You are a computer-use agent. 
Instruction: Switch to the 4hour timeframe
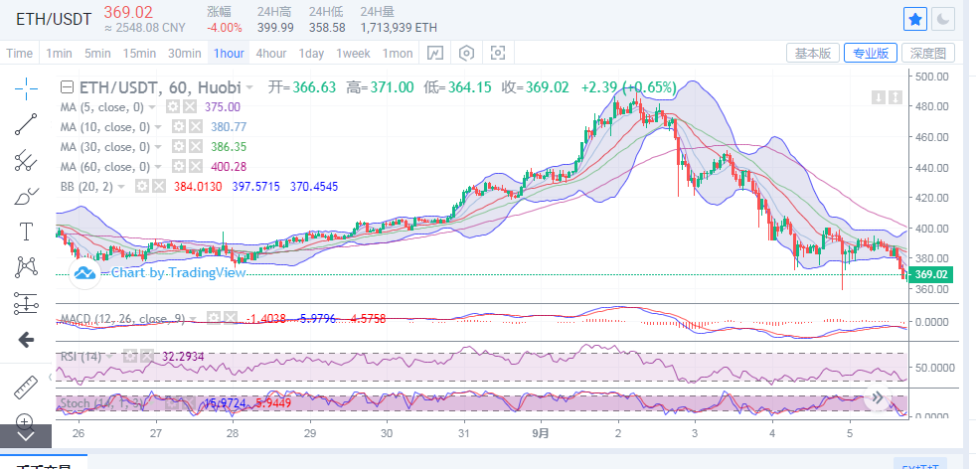point(271,54)
